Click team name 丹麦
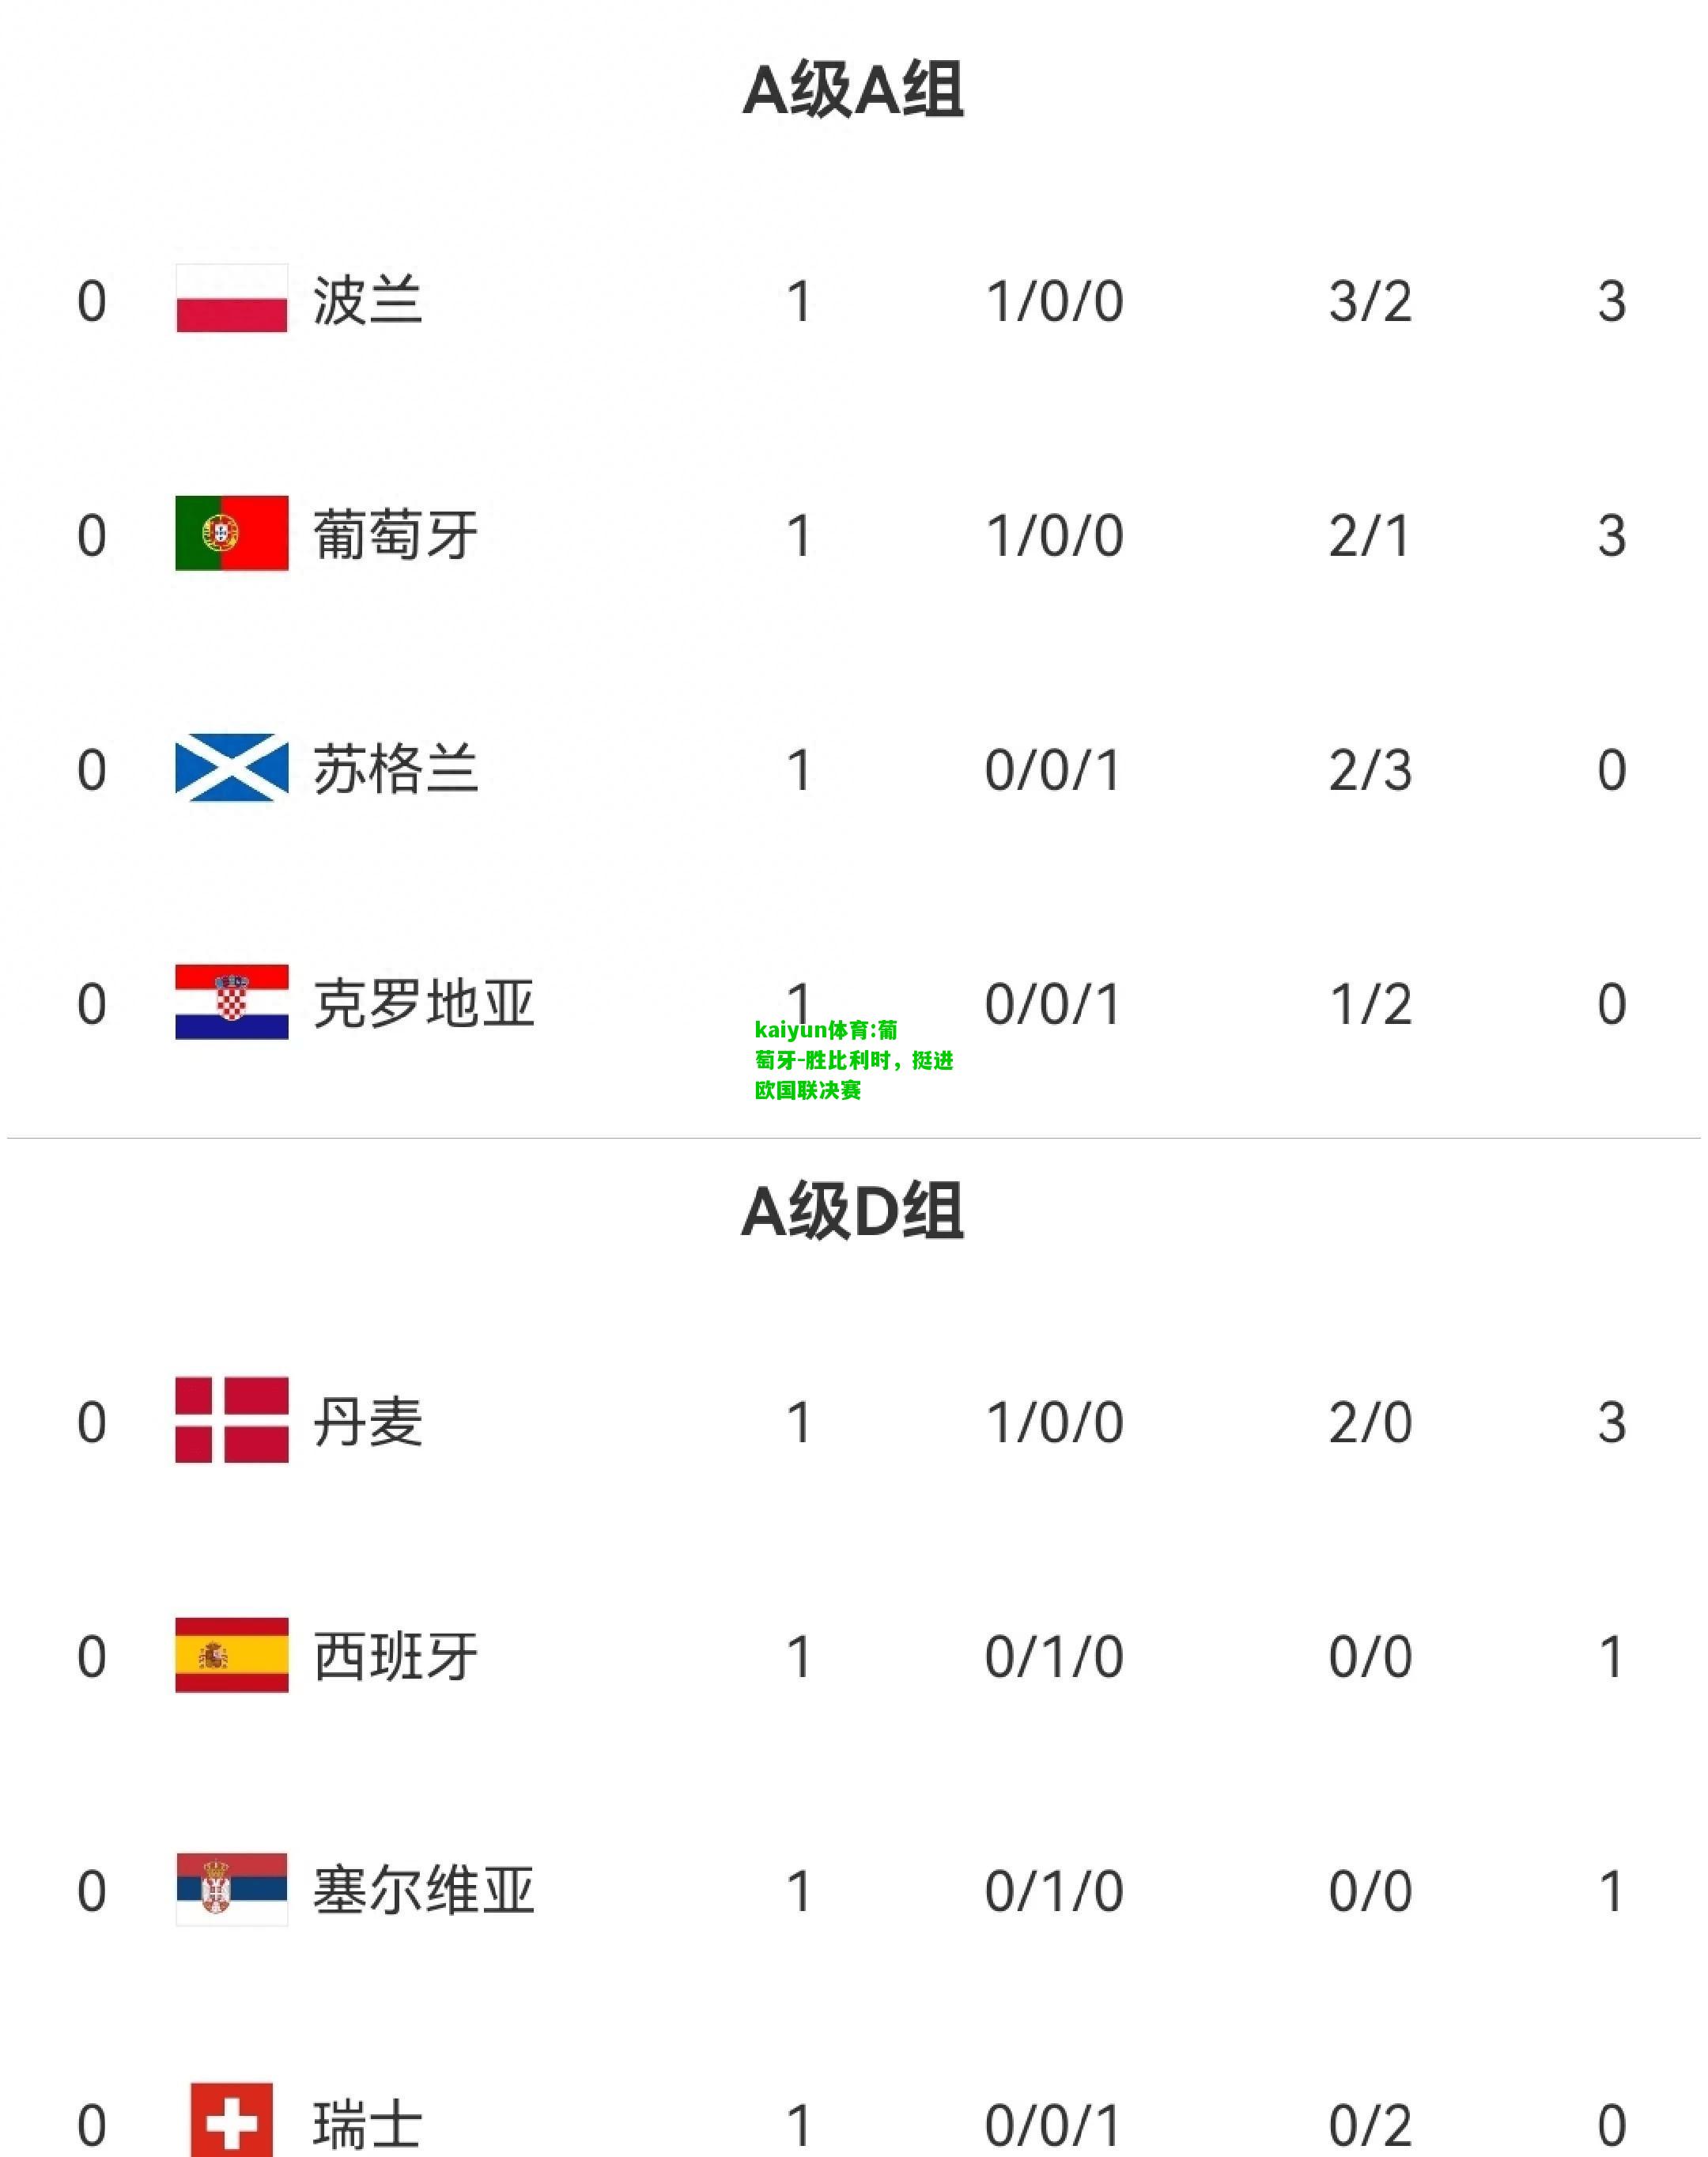 pyautogui.click(x=368, y=1422)
